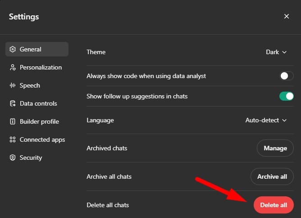Disable follow up suggestions toggle
Image resolution: width=301 pixels, height=218 pixels.
(287, 96)
